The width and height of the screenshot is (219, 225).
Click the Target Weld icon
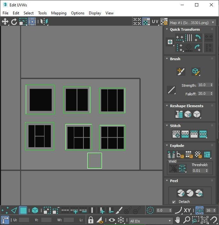[x=173, y=168]
